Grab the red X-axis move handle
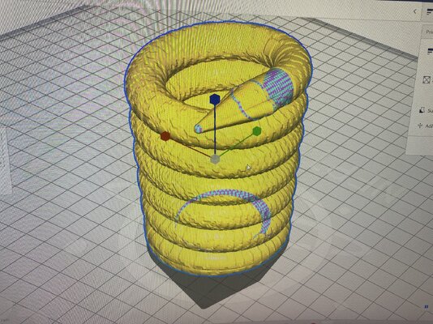This screenshot has width=433, height=324. [x=165, y=136]
